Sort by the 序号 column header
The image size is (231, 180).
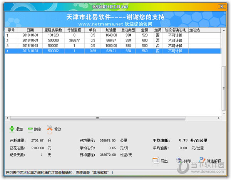click(x=11, y=30)
